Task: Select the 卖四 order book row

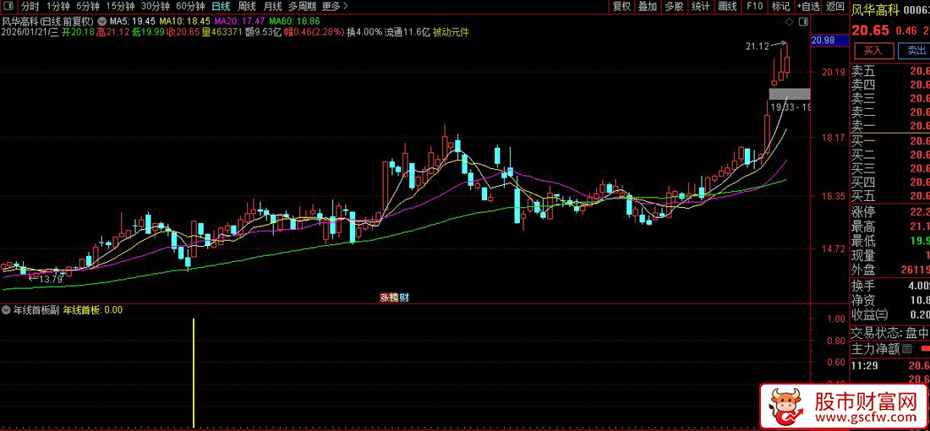Action: tap(890, 85)
